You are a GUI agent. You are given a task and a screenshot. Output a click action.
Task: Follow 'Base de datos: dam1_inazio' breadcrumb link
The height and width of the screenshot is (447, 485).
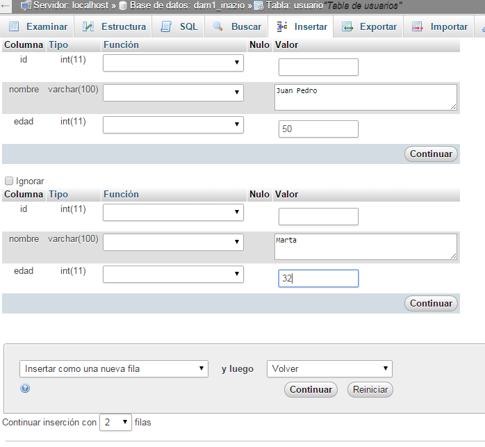tap(187, 6)
